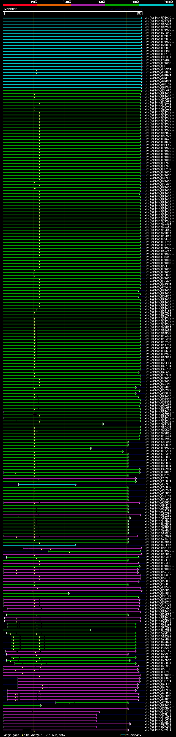Select hit label UniRef100_C4YIK2
Image resolution: width=176 pixels, height=737 pixels.
pos(158,606)
